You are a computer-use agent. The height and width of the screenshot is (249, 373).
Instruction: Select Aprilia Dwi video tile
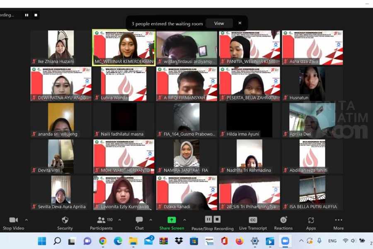point(312,120)
